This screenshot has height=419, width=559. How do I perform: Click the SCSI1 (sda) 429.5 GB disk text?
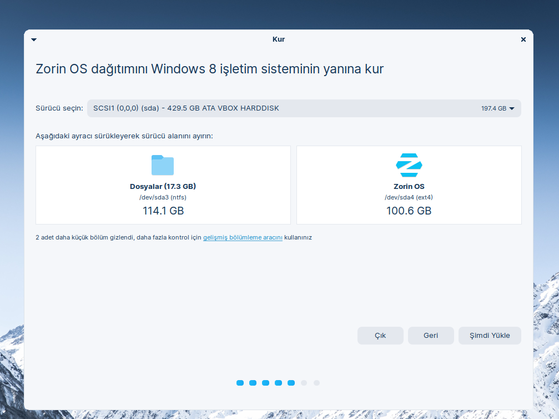[x=186, y=108]
